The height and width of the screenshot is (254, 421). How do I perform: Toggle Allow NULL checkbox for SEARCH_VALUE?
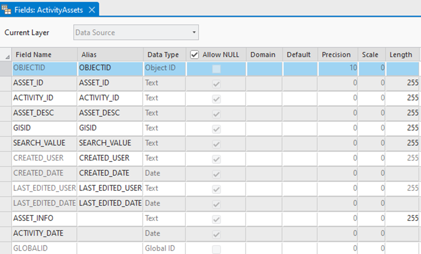pyautogui.click(x=216, y=144)
